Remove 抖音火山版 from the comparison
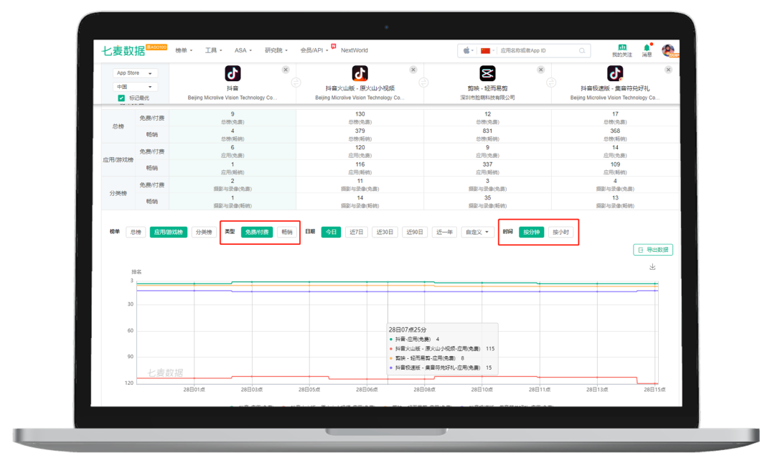 (413, 70)
